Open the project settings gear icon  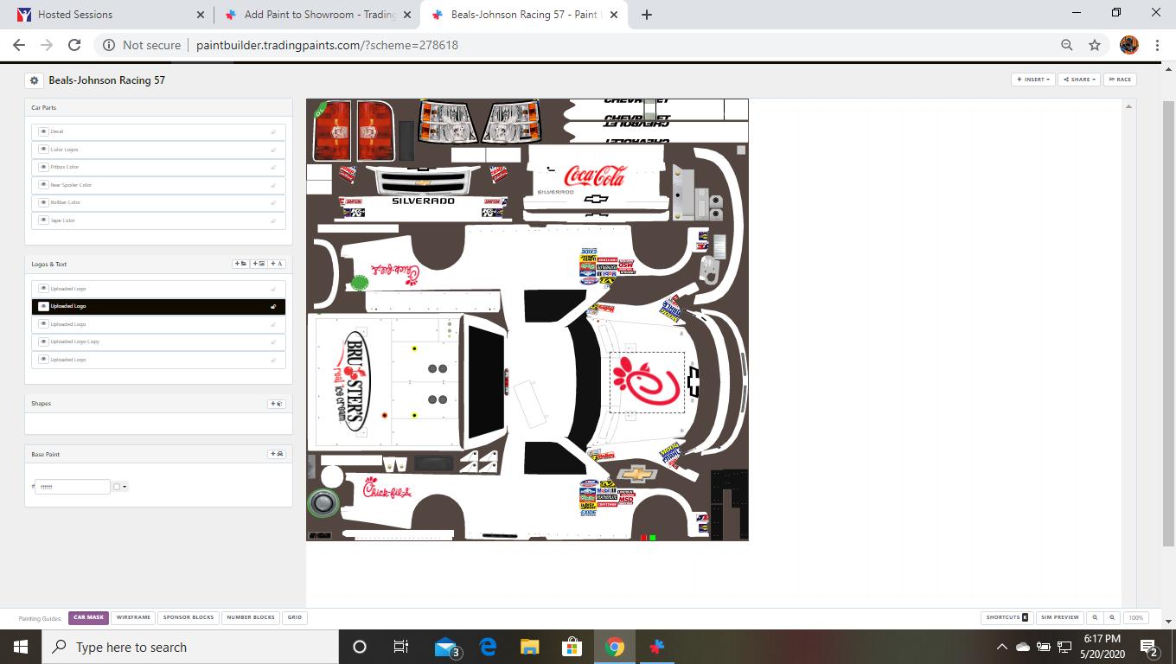click(34, 80)
